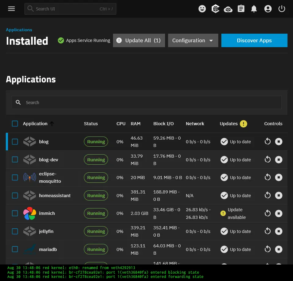
Task: Select the homeassistant app name
Action: coord(55,195)
